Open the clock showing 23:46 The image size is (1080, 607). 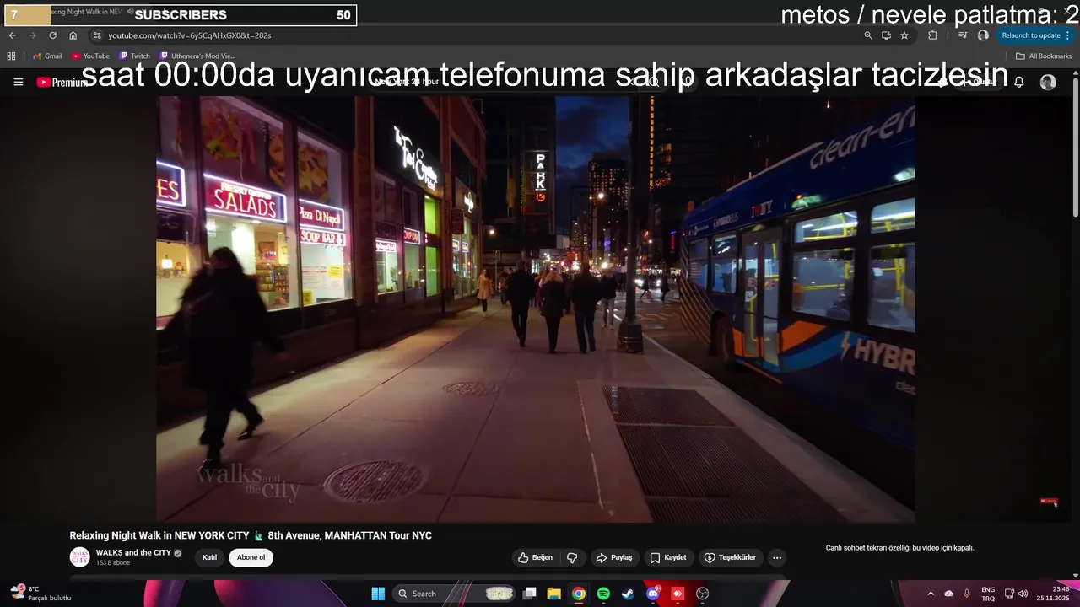pyautogui.click(x=1053, y=594)
